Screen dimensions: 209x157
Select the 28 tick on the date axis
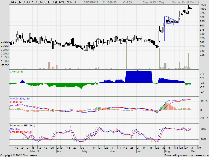tap(106, 148)
